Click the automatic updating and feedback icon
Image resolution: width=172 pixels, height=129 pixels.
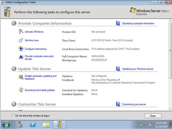pyautogui.click(x=21, y=77)
